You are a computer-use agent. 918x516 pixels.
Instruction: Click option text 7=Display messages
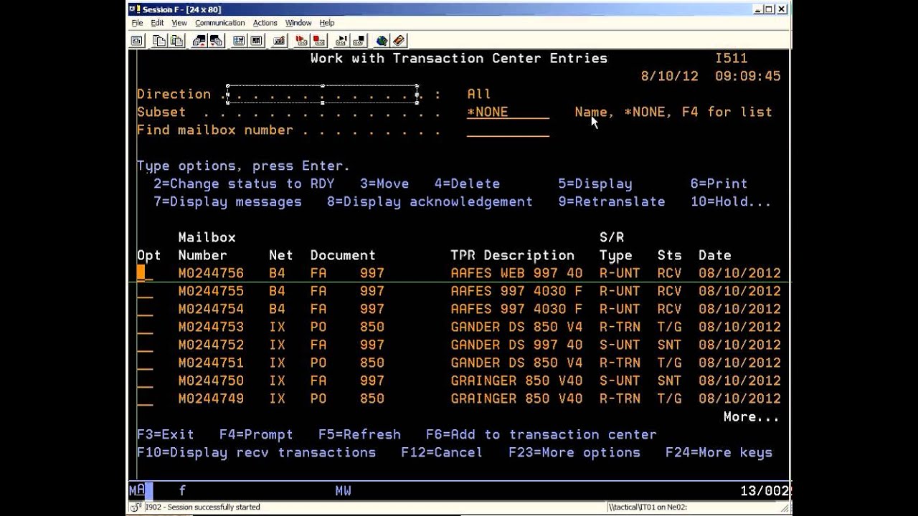pos(227,201)
